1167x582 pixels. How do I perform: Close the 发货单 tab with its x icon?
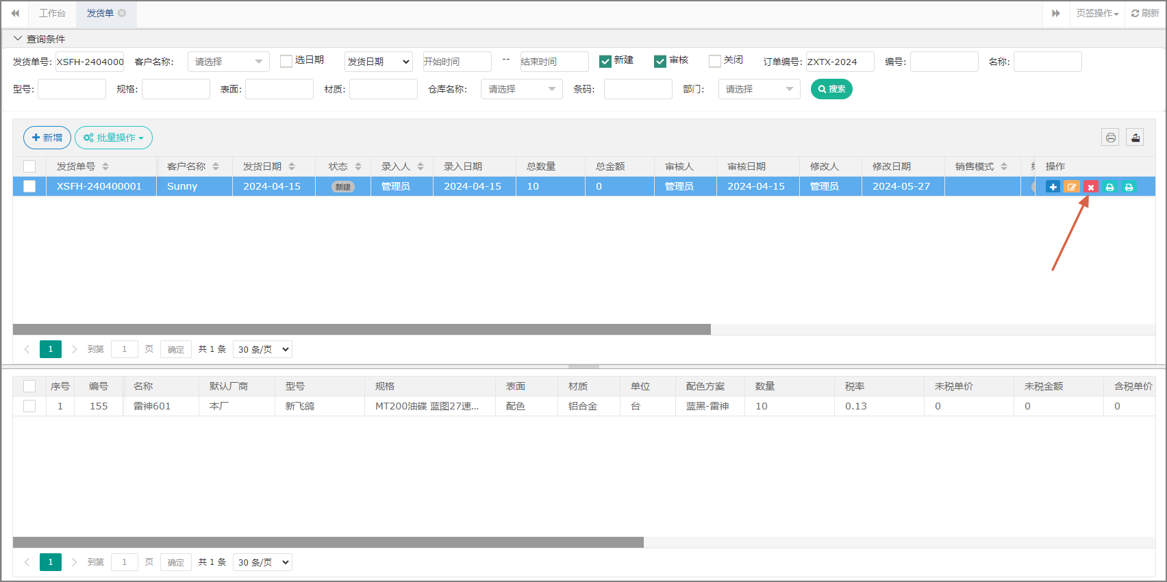[122, 13]
